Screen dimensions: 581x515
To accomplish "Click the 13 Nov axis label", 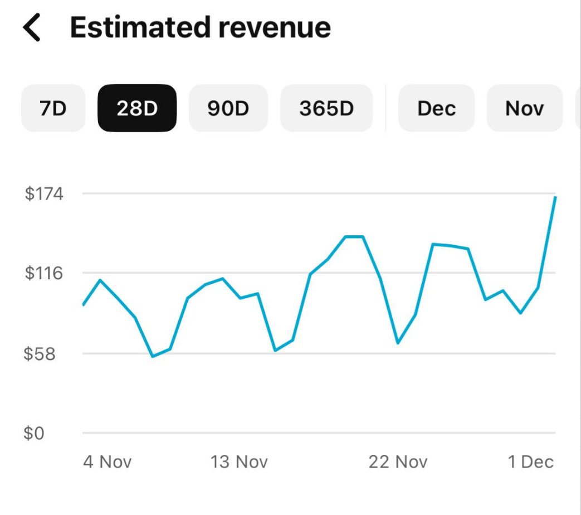I will coord(240,462).
